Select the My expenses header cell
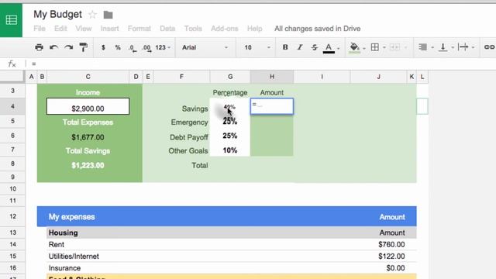 pos(71,217)
